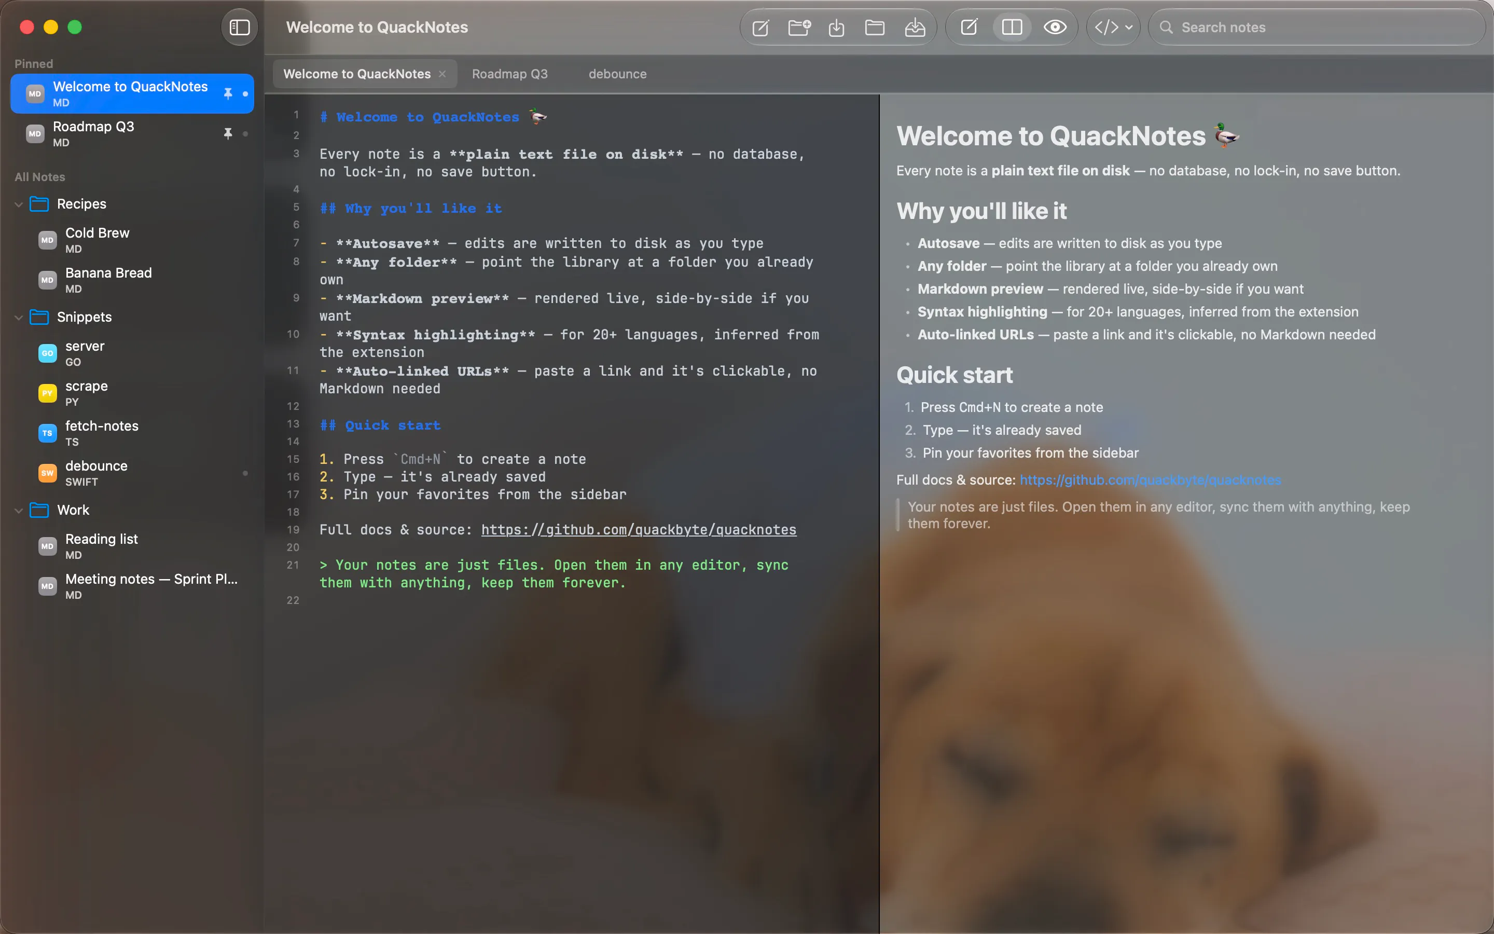This screenshot has height=934, width=1494.
Task: Click 'Pin your favorites from the sidebar' in preview
Action: point(1030,453)
